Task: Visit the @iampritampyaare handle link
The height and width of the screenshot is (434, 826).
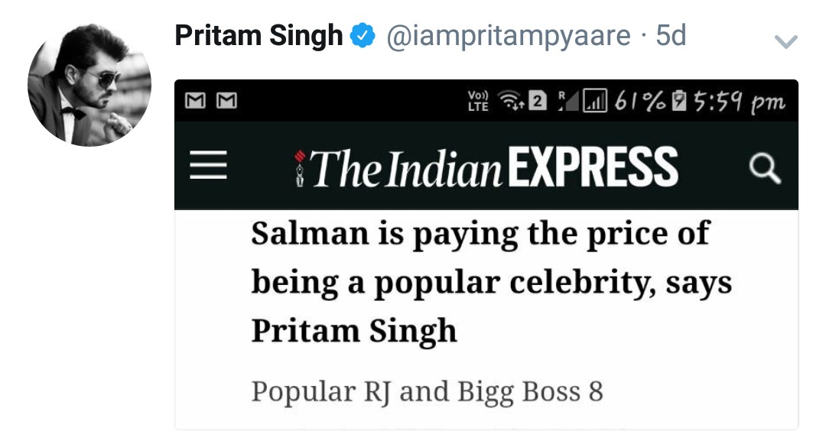Action: pyautogui.click(x=509, y=37)
